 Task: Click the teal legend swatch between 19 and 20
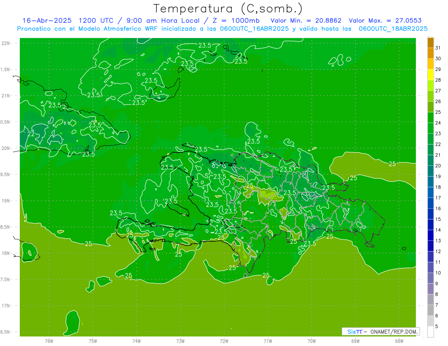point(430,171)
